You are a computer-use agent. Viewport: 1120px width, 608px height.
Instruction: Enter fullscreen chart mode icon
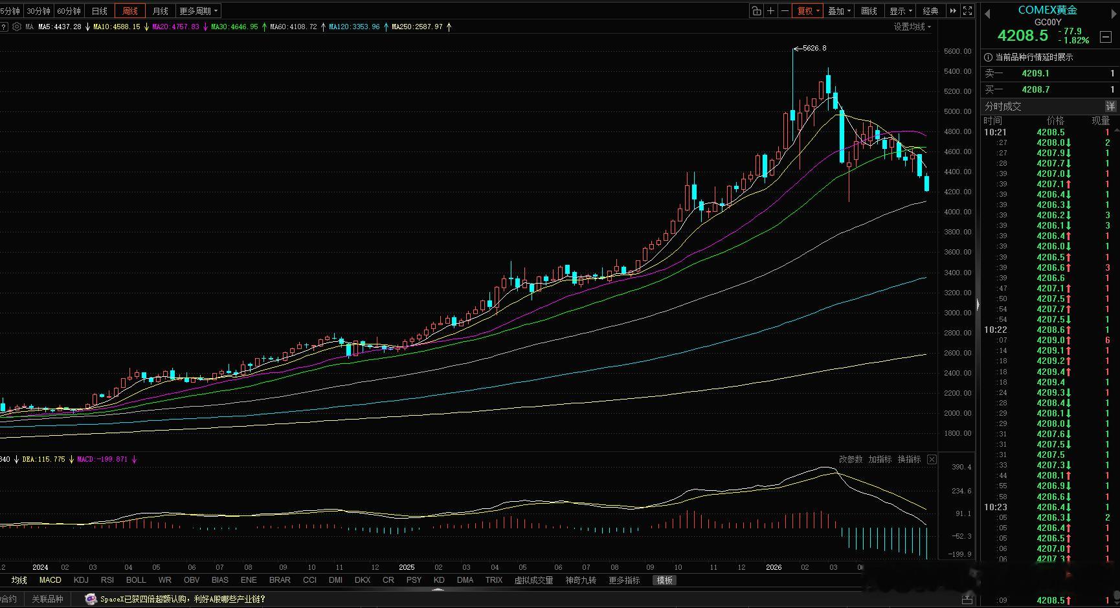coord(967,11)
